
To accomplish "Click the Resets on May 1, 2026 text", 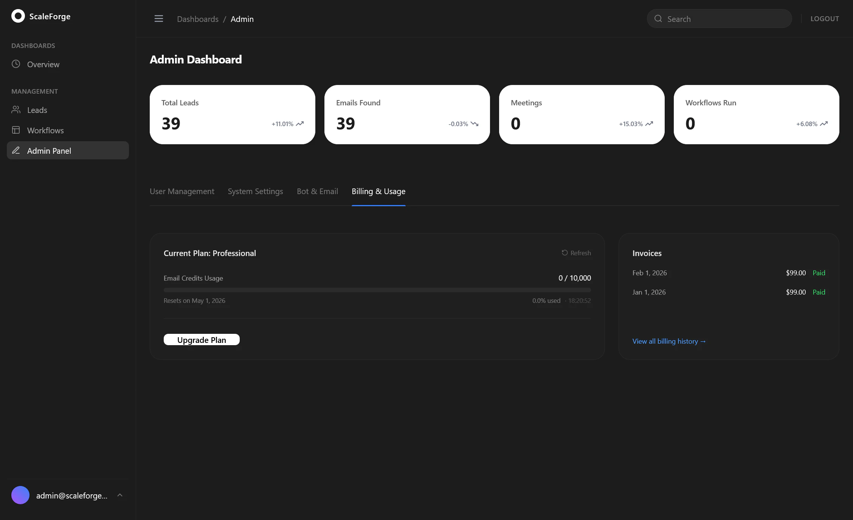I will tap(194, 301).
